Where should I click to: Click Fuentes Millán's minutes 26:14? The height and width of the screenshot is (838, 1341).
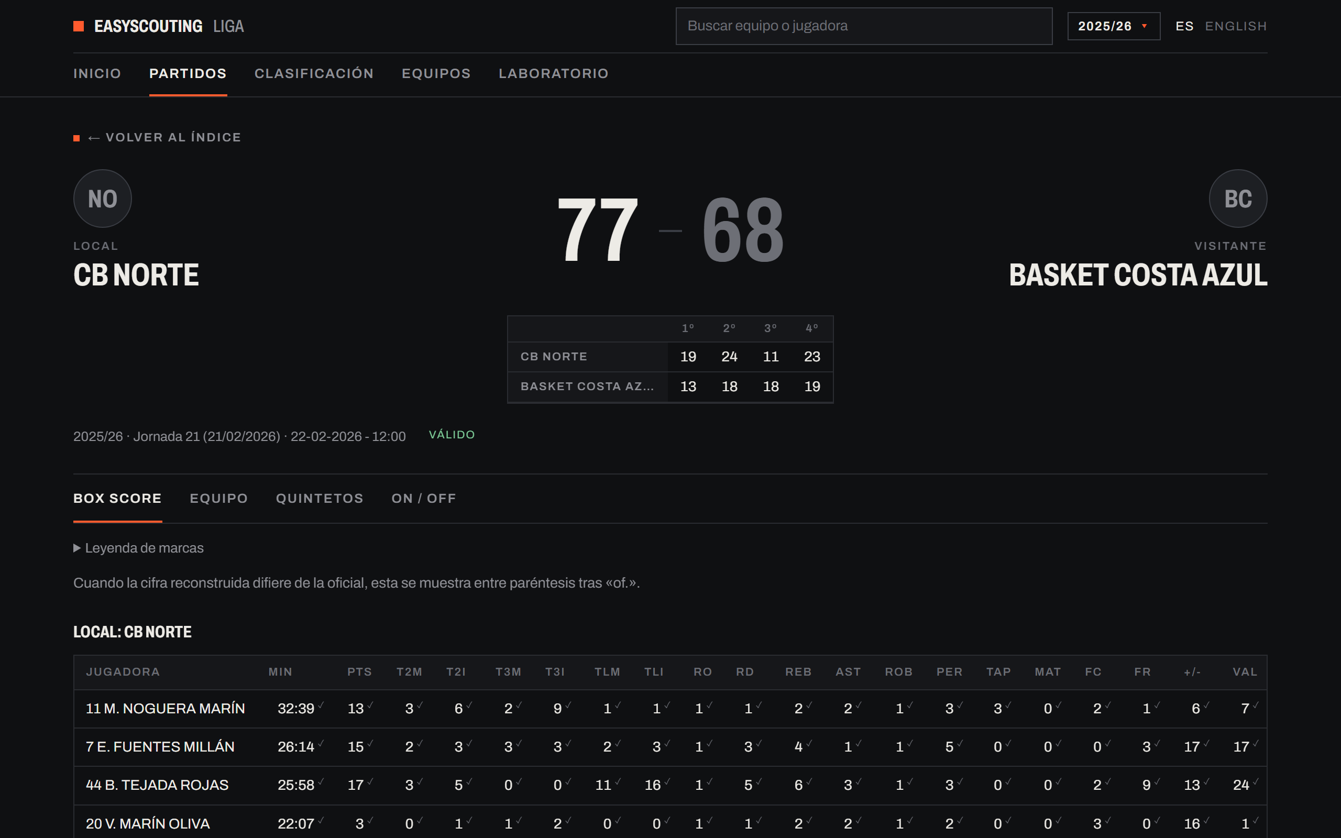tap(296, 746)
